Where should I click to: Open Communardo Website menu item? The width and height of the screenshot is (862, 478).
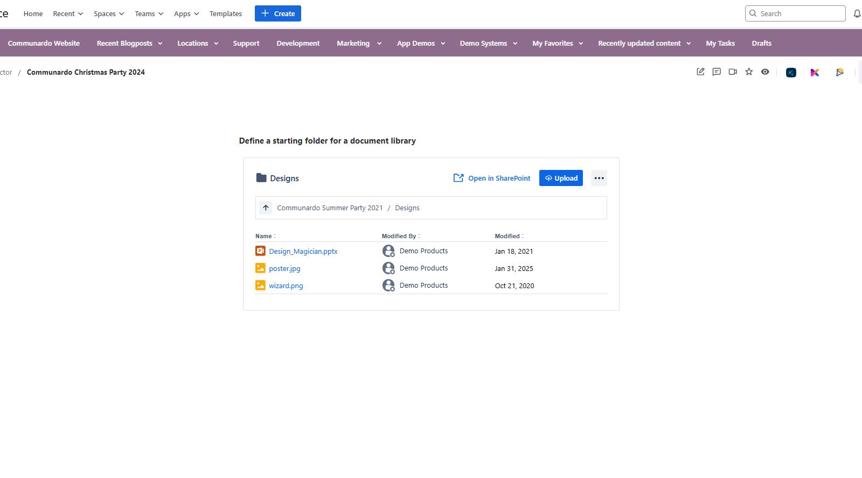pyautogui.click(x=44, y=43)
